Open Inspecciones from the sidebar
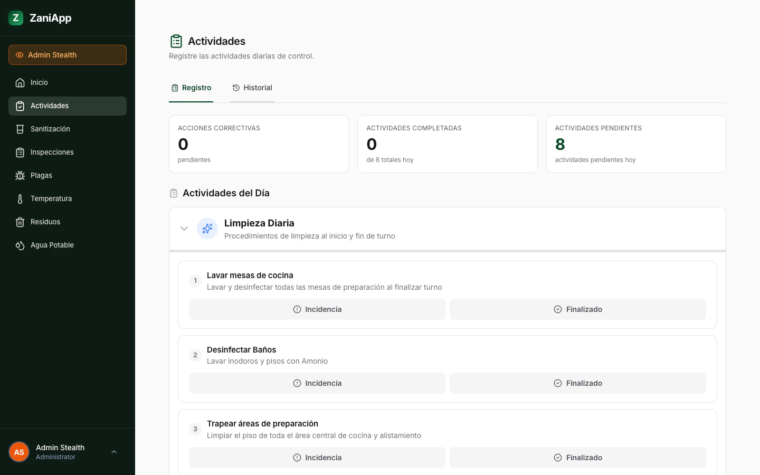760x475 pixels. coord(68,152)
